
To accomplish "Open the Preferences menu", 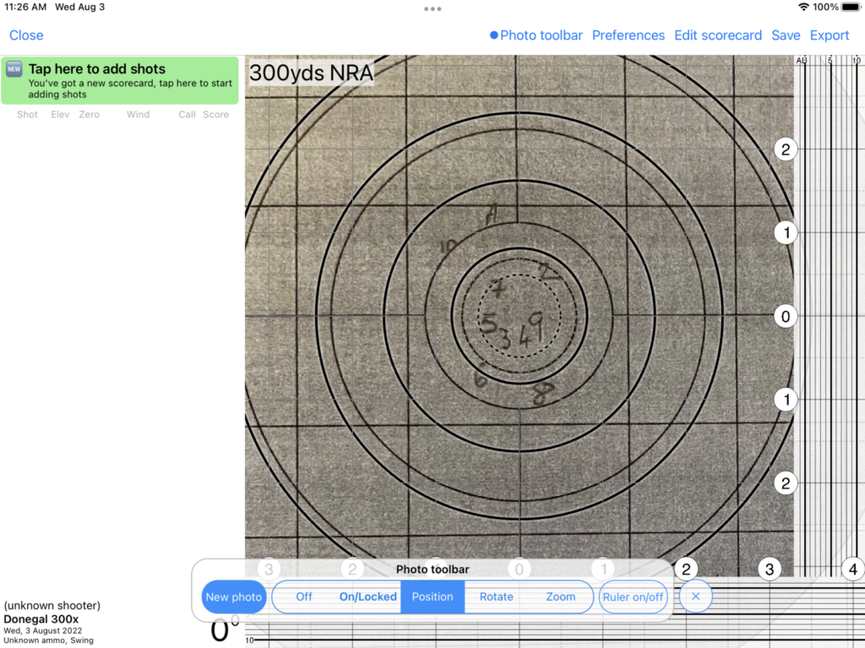I will (628, 35).
